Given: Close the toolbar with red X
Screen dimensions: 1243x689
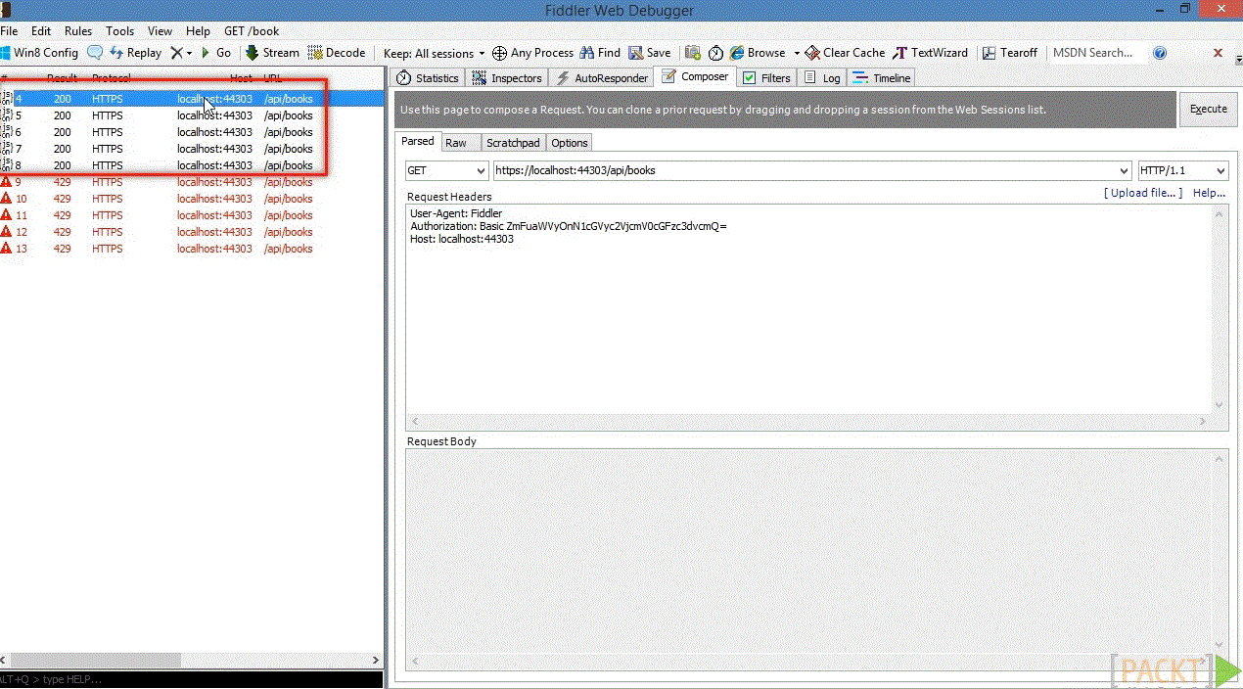Looking at the screenshot, I should click(1219, 53).
